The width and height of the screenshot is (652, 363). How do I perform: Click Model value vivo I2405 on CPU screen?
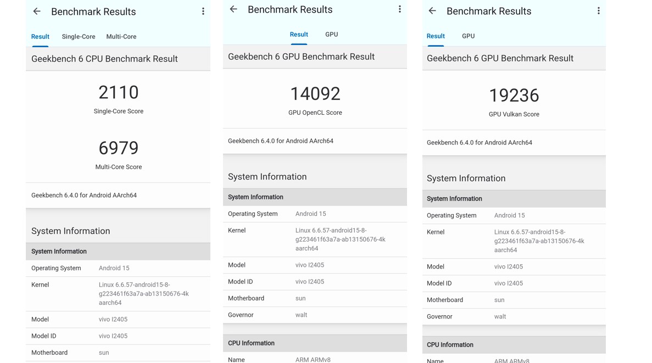113,319
